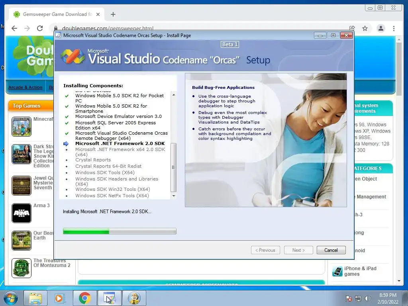This screenshot has width=408, height=306.
Task: Click Chrome forward arrow
Action: click(x=27, y=28)
